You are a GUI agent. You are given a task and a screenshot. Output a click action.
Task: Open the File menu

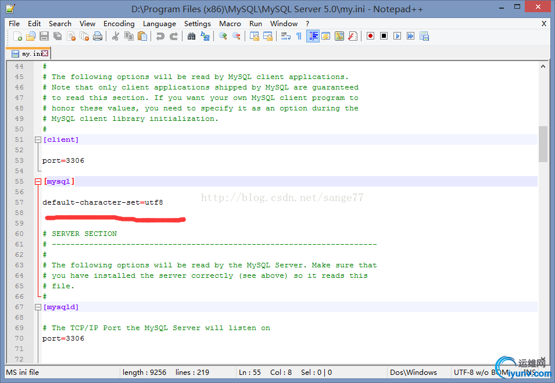point(14,24)
